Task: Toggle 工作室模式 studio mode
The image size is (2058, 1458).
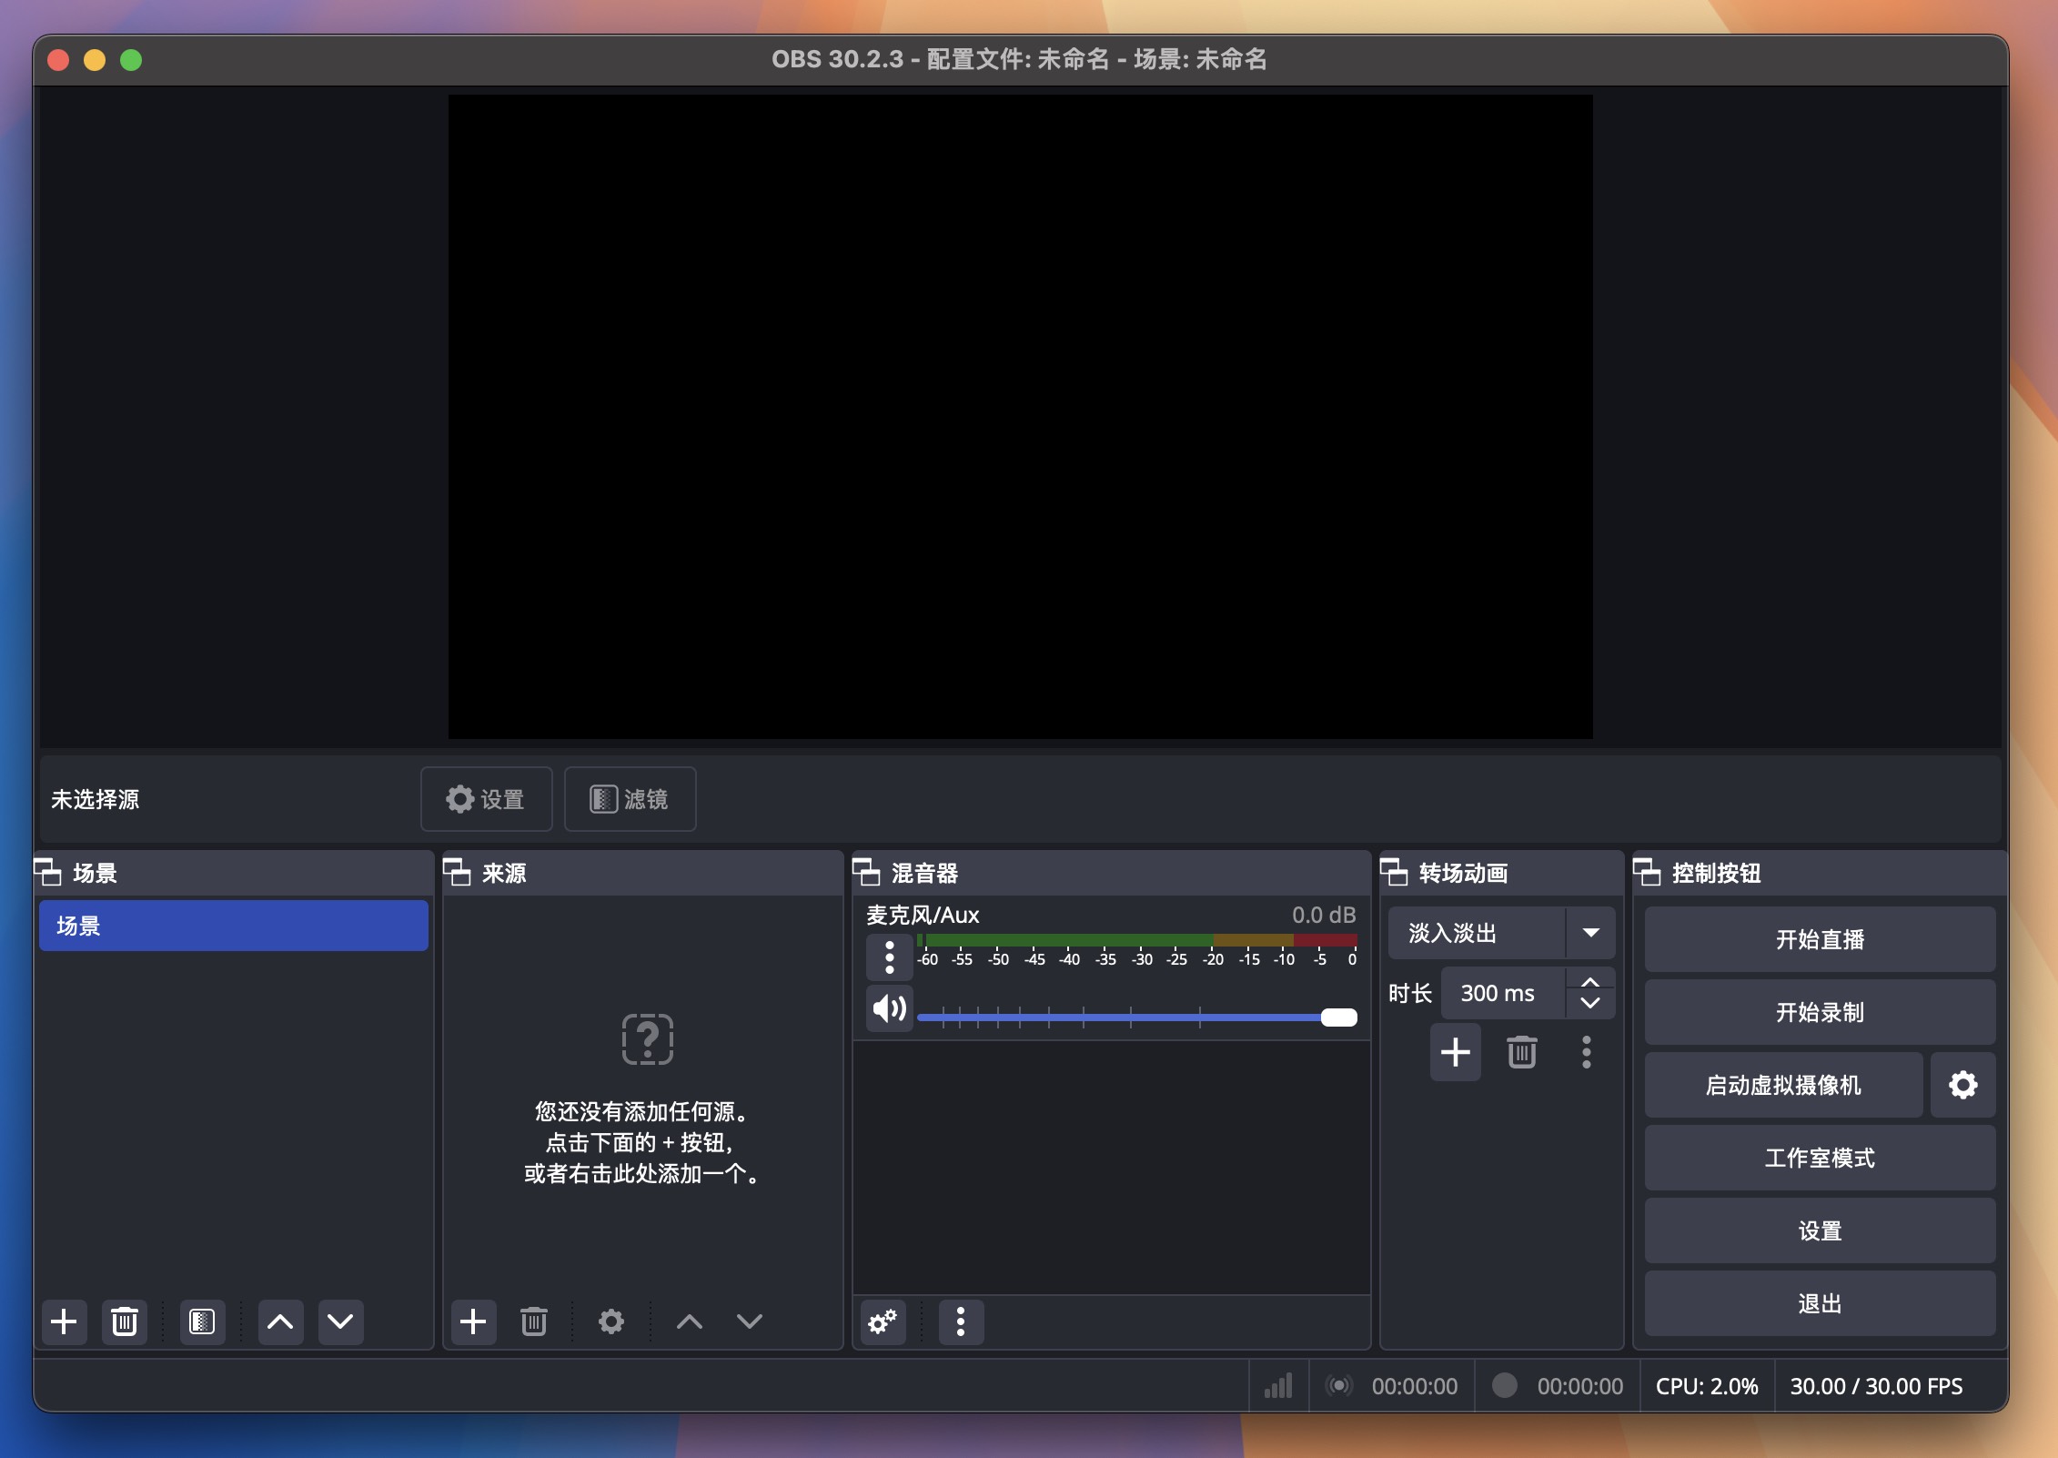Action: point(1820,1158)
